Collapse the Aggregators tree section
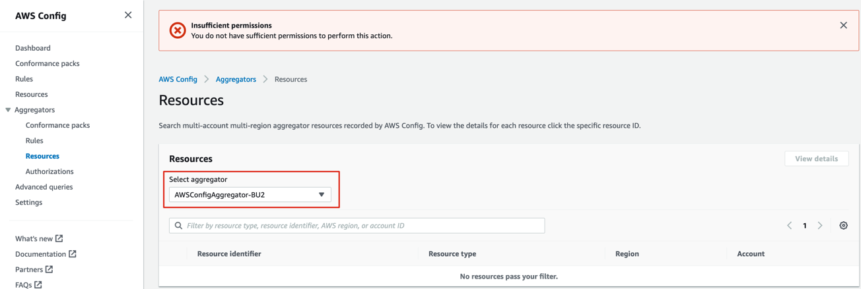Image resolution: width=861 pixels, height=289 pixels. (8, 110)
